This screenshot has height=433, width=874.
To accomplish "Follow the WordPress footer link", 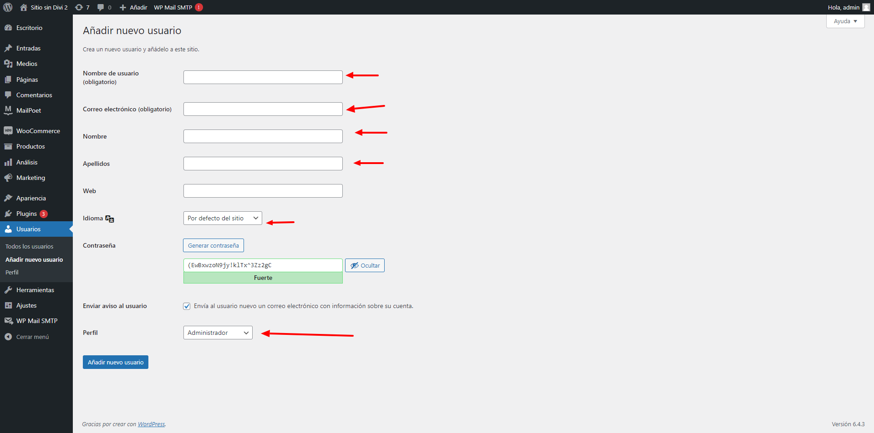I will (151, 424).
